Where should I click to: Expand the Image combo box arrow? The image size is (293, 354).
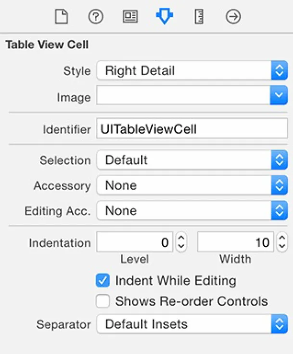pos(279,97)
